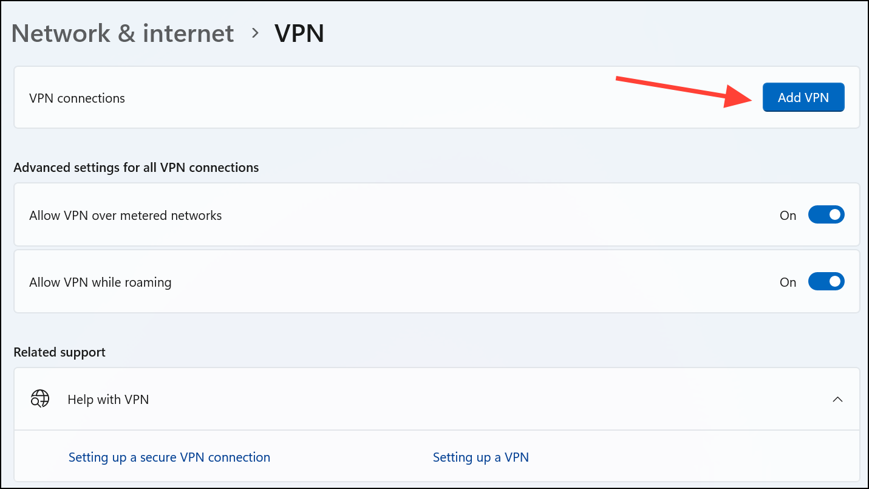Select the VPN connections row
This screenshot has width=869, height=489.
(x=77, y=98)
